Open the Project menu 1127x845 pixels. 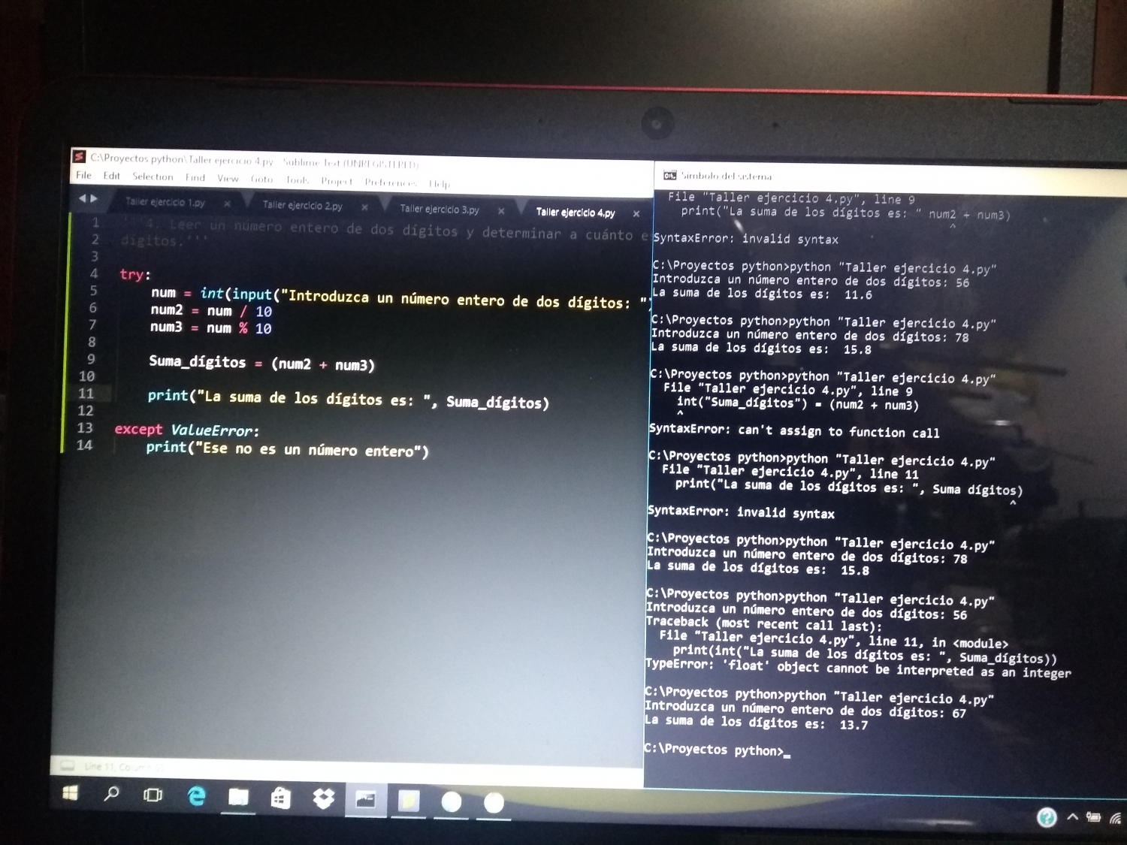point(337,181)
